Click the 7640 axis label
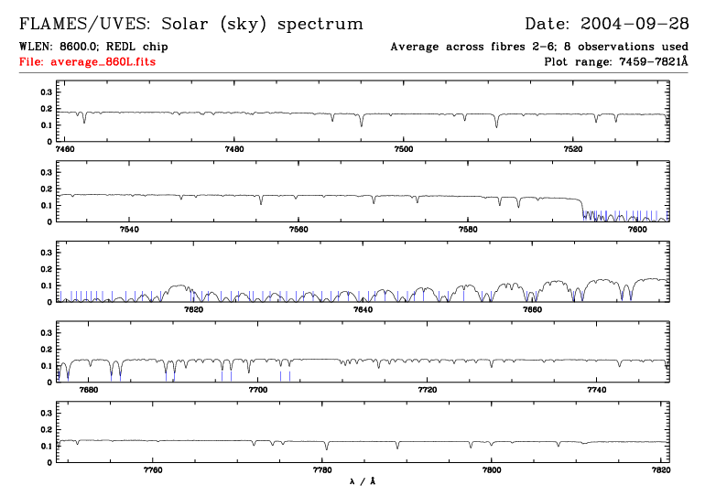The image size is (716, 496). [363, 310]
